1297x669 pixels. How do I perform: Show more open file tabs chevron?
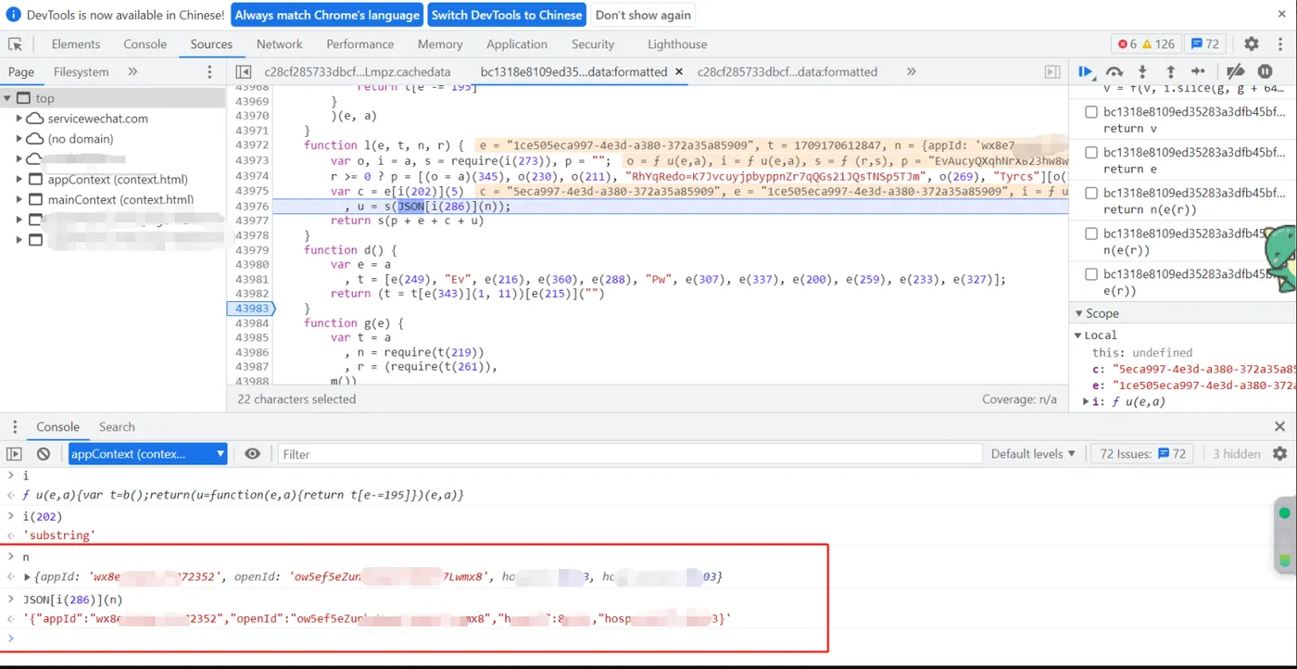pyautogui.click(x=911, y=71)
